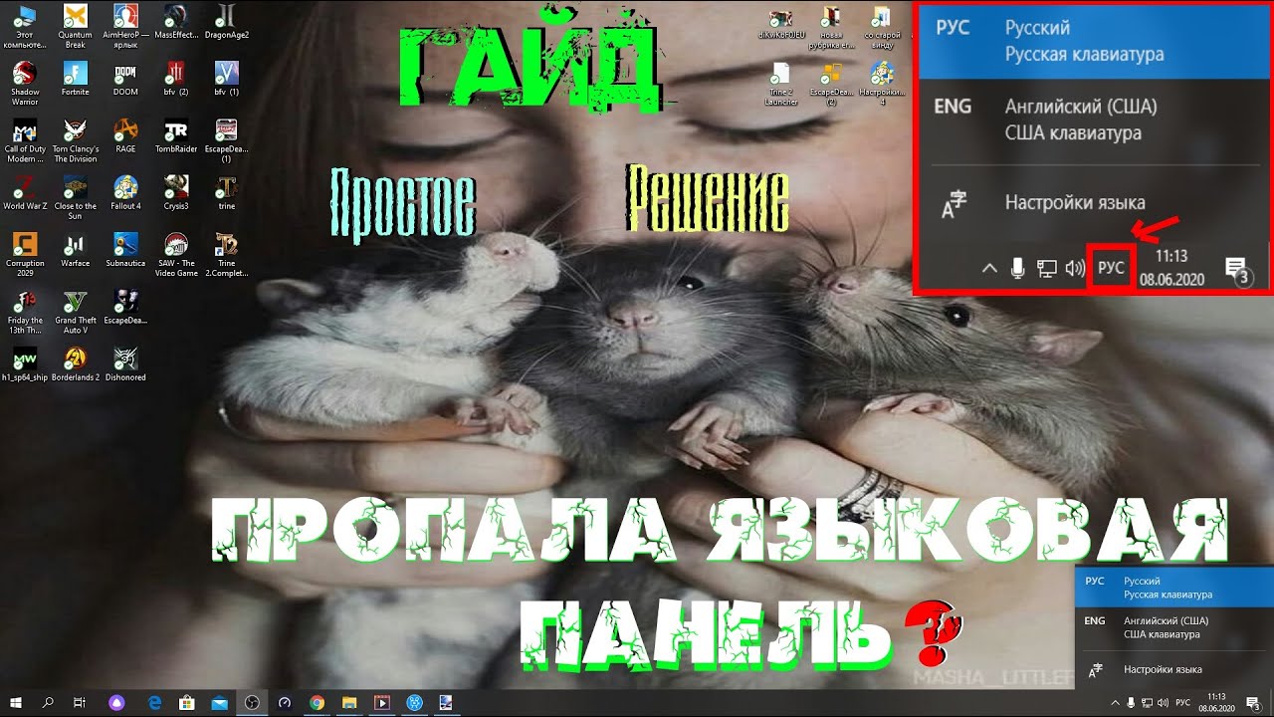Select the World War Z icon
The height and width of the screenshot is (717, 1274).
point(25,193)
